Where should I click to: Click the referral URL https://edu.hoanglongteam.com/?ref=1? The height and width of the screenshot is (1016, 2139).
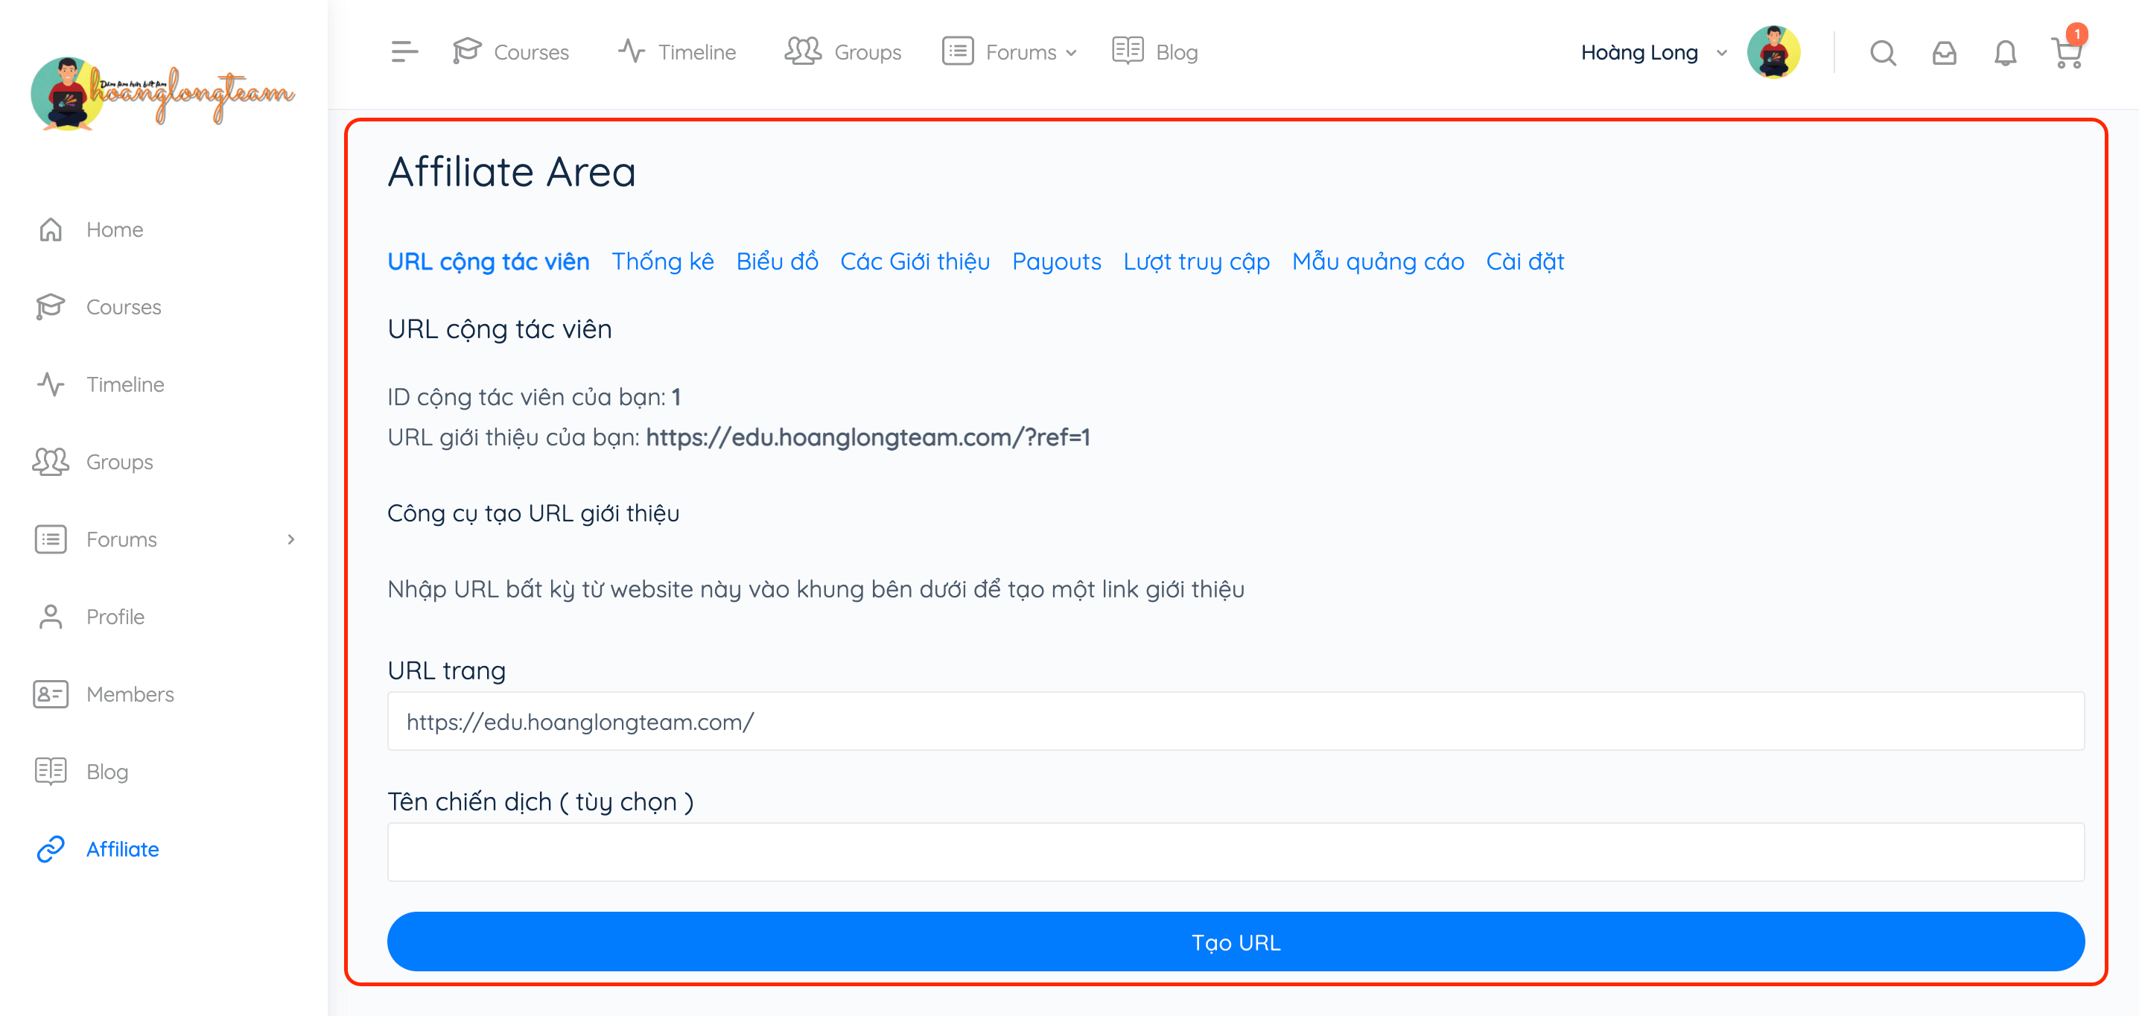pos(868,437)
